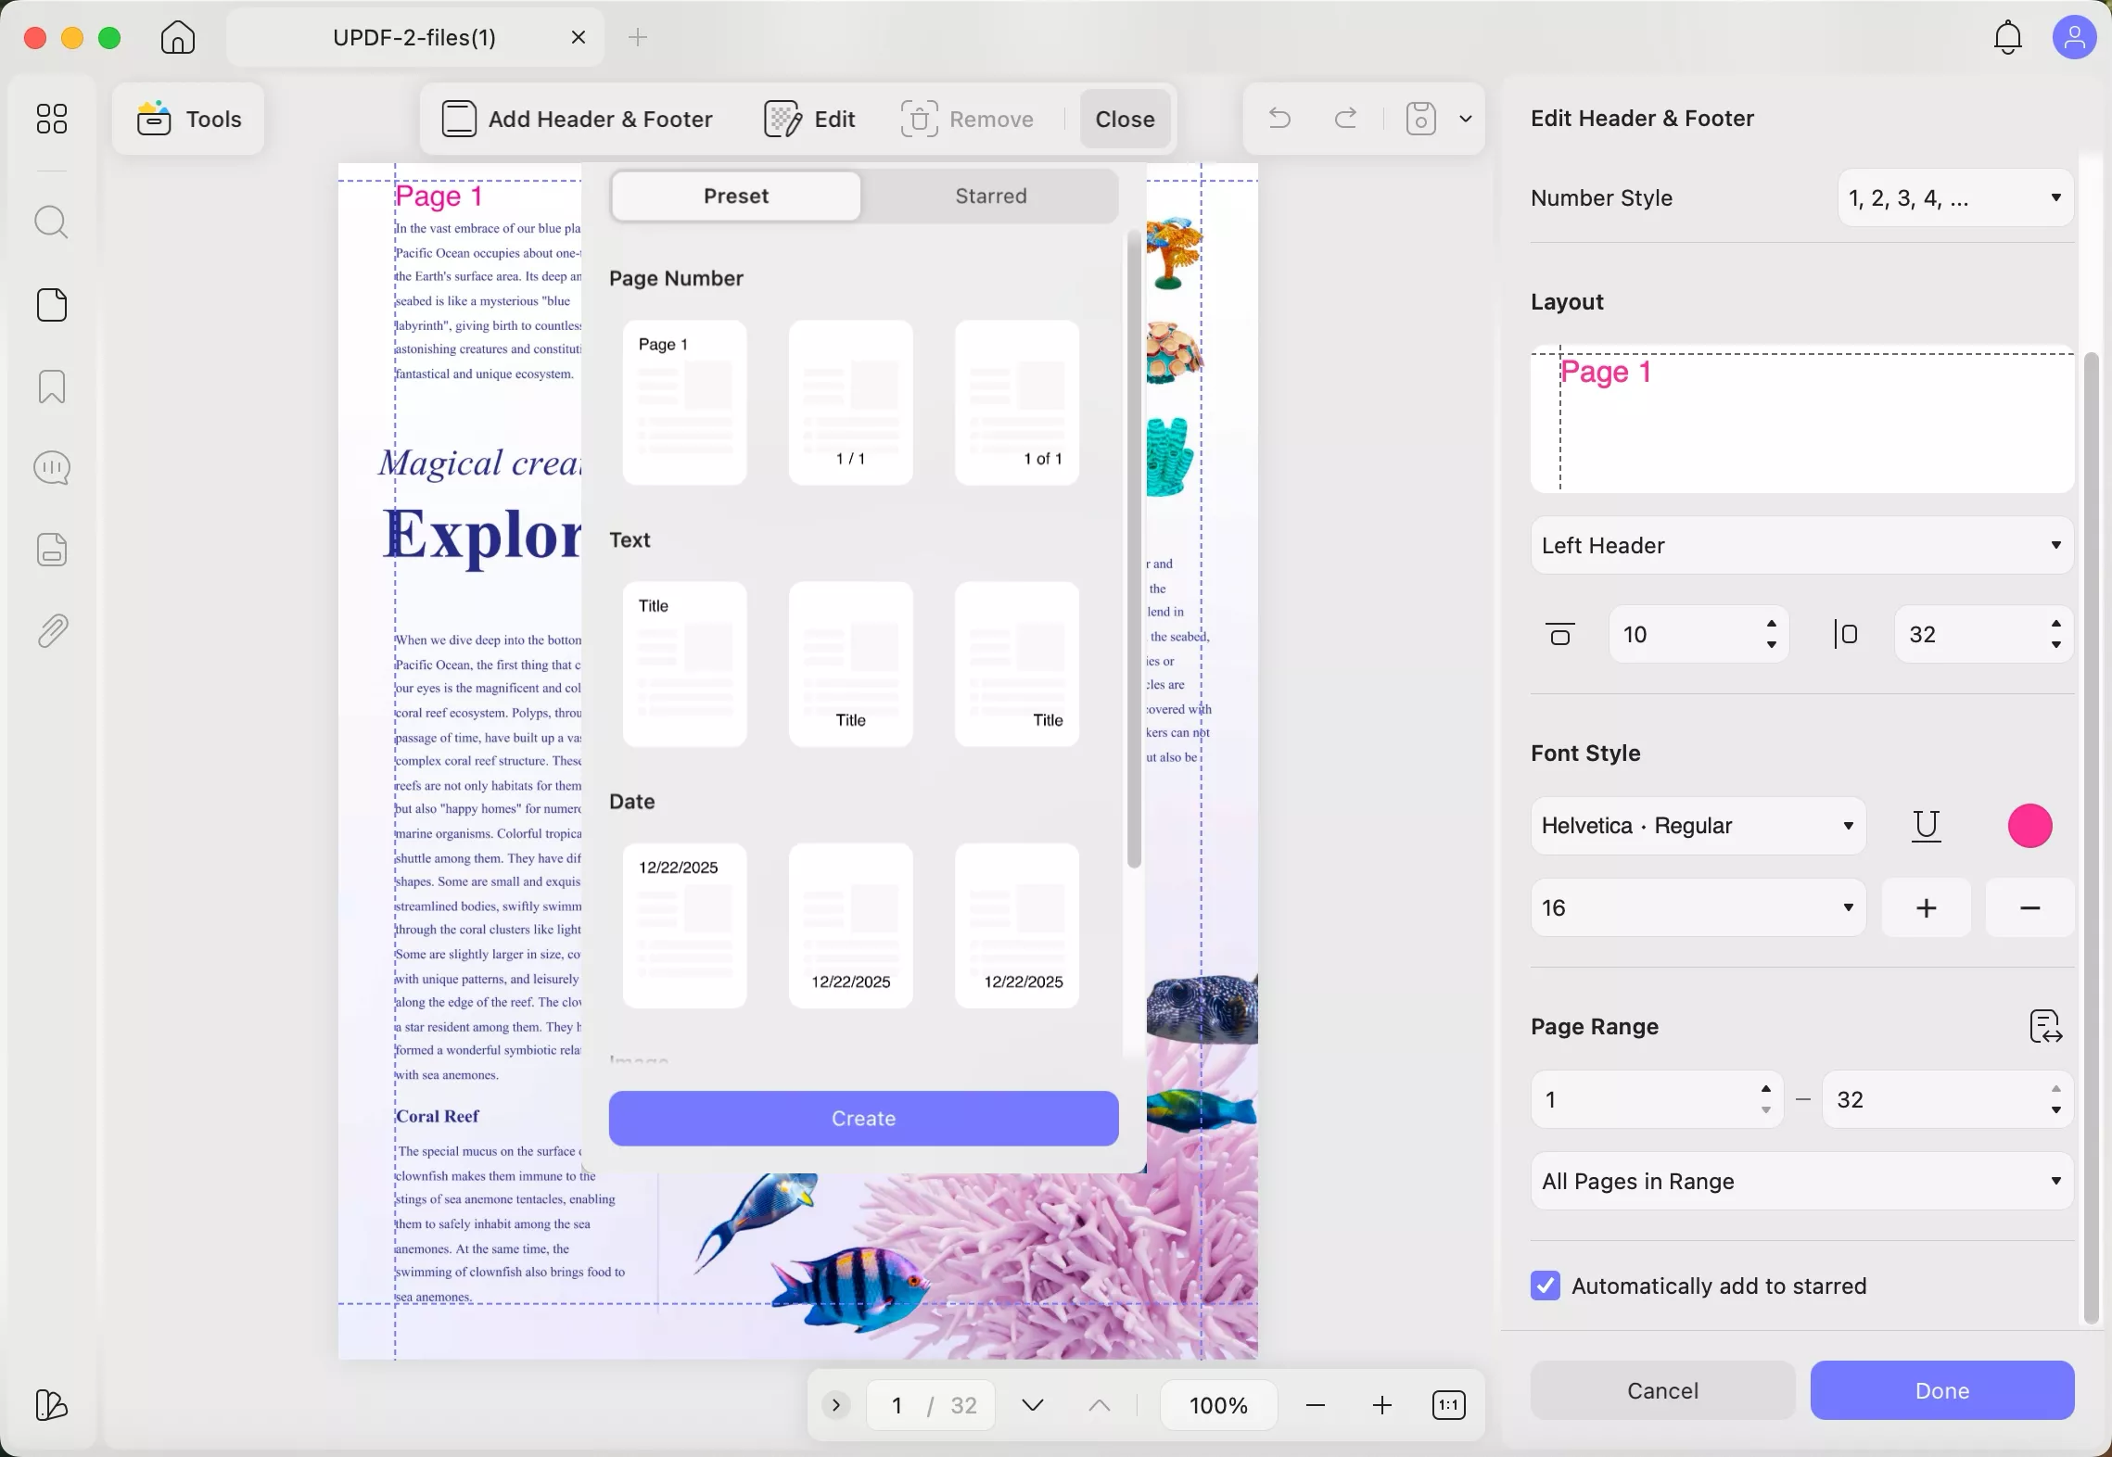Click the Create button
This screenshot has width=2112, height=1457.
coord(862,1119)
